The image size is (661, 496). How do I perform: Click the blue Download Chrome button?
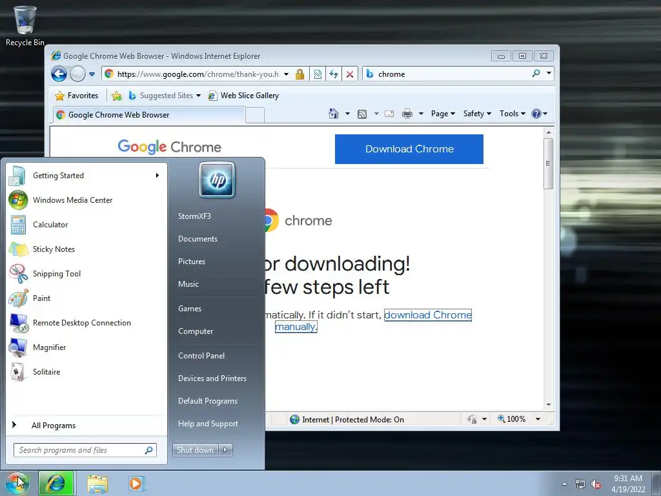coord(409,149)
